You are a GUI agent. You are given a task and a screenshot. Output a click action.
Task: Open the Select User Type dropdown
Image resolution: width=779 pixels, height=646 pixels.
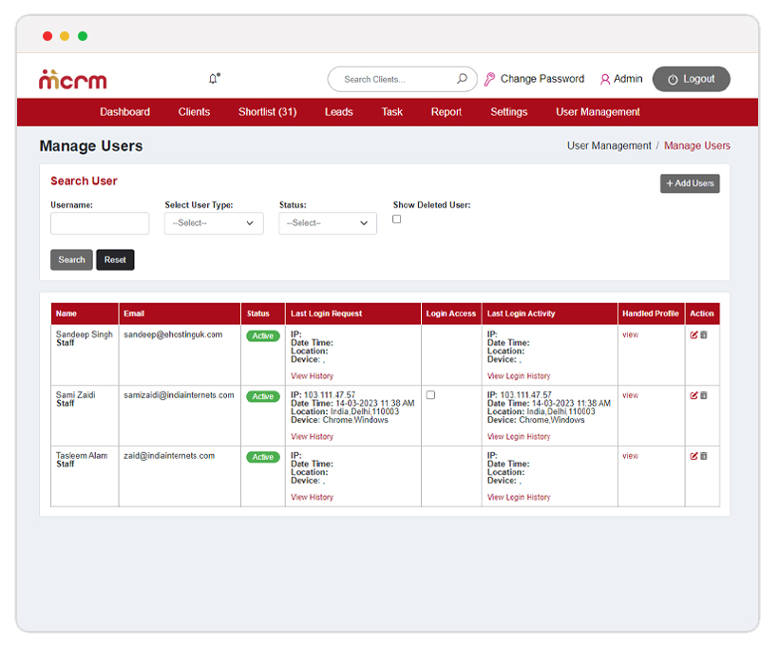[x=214, y=223]
